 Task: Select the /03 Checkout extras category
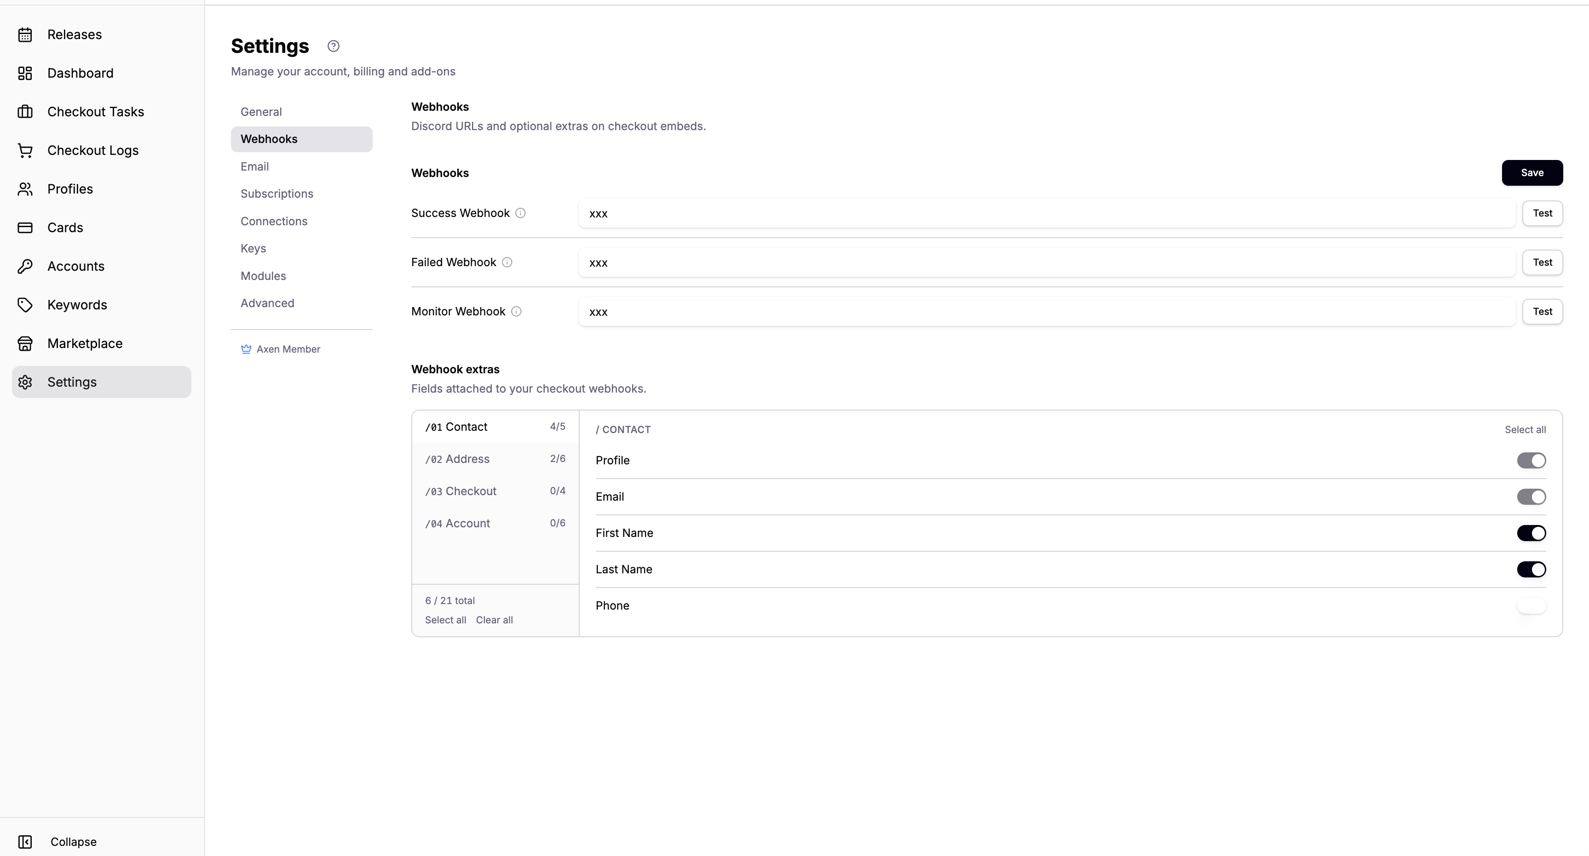495,491
